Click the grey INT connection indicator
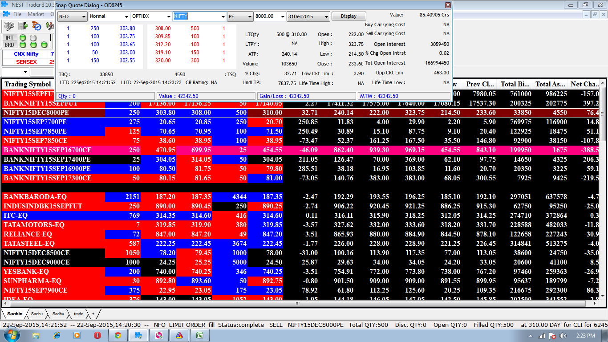608x342 pixels. 33,38
